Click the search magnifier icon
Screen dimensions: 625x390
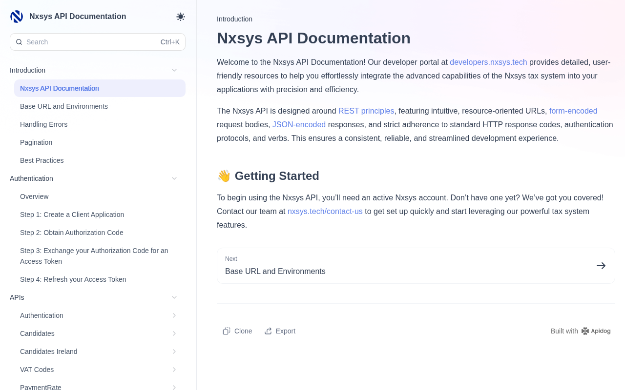pyautogui.click(x=19, y=42)
